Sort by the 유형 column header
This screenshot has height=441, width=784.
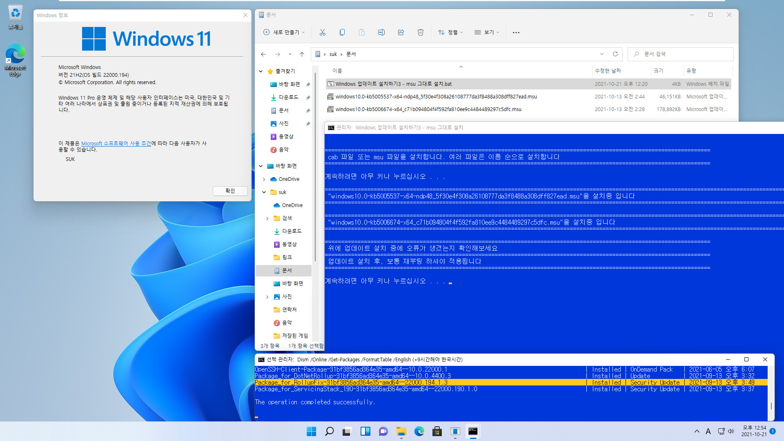pyautogui.click(x=691, y=71)
